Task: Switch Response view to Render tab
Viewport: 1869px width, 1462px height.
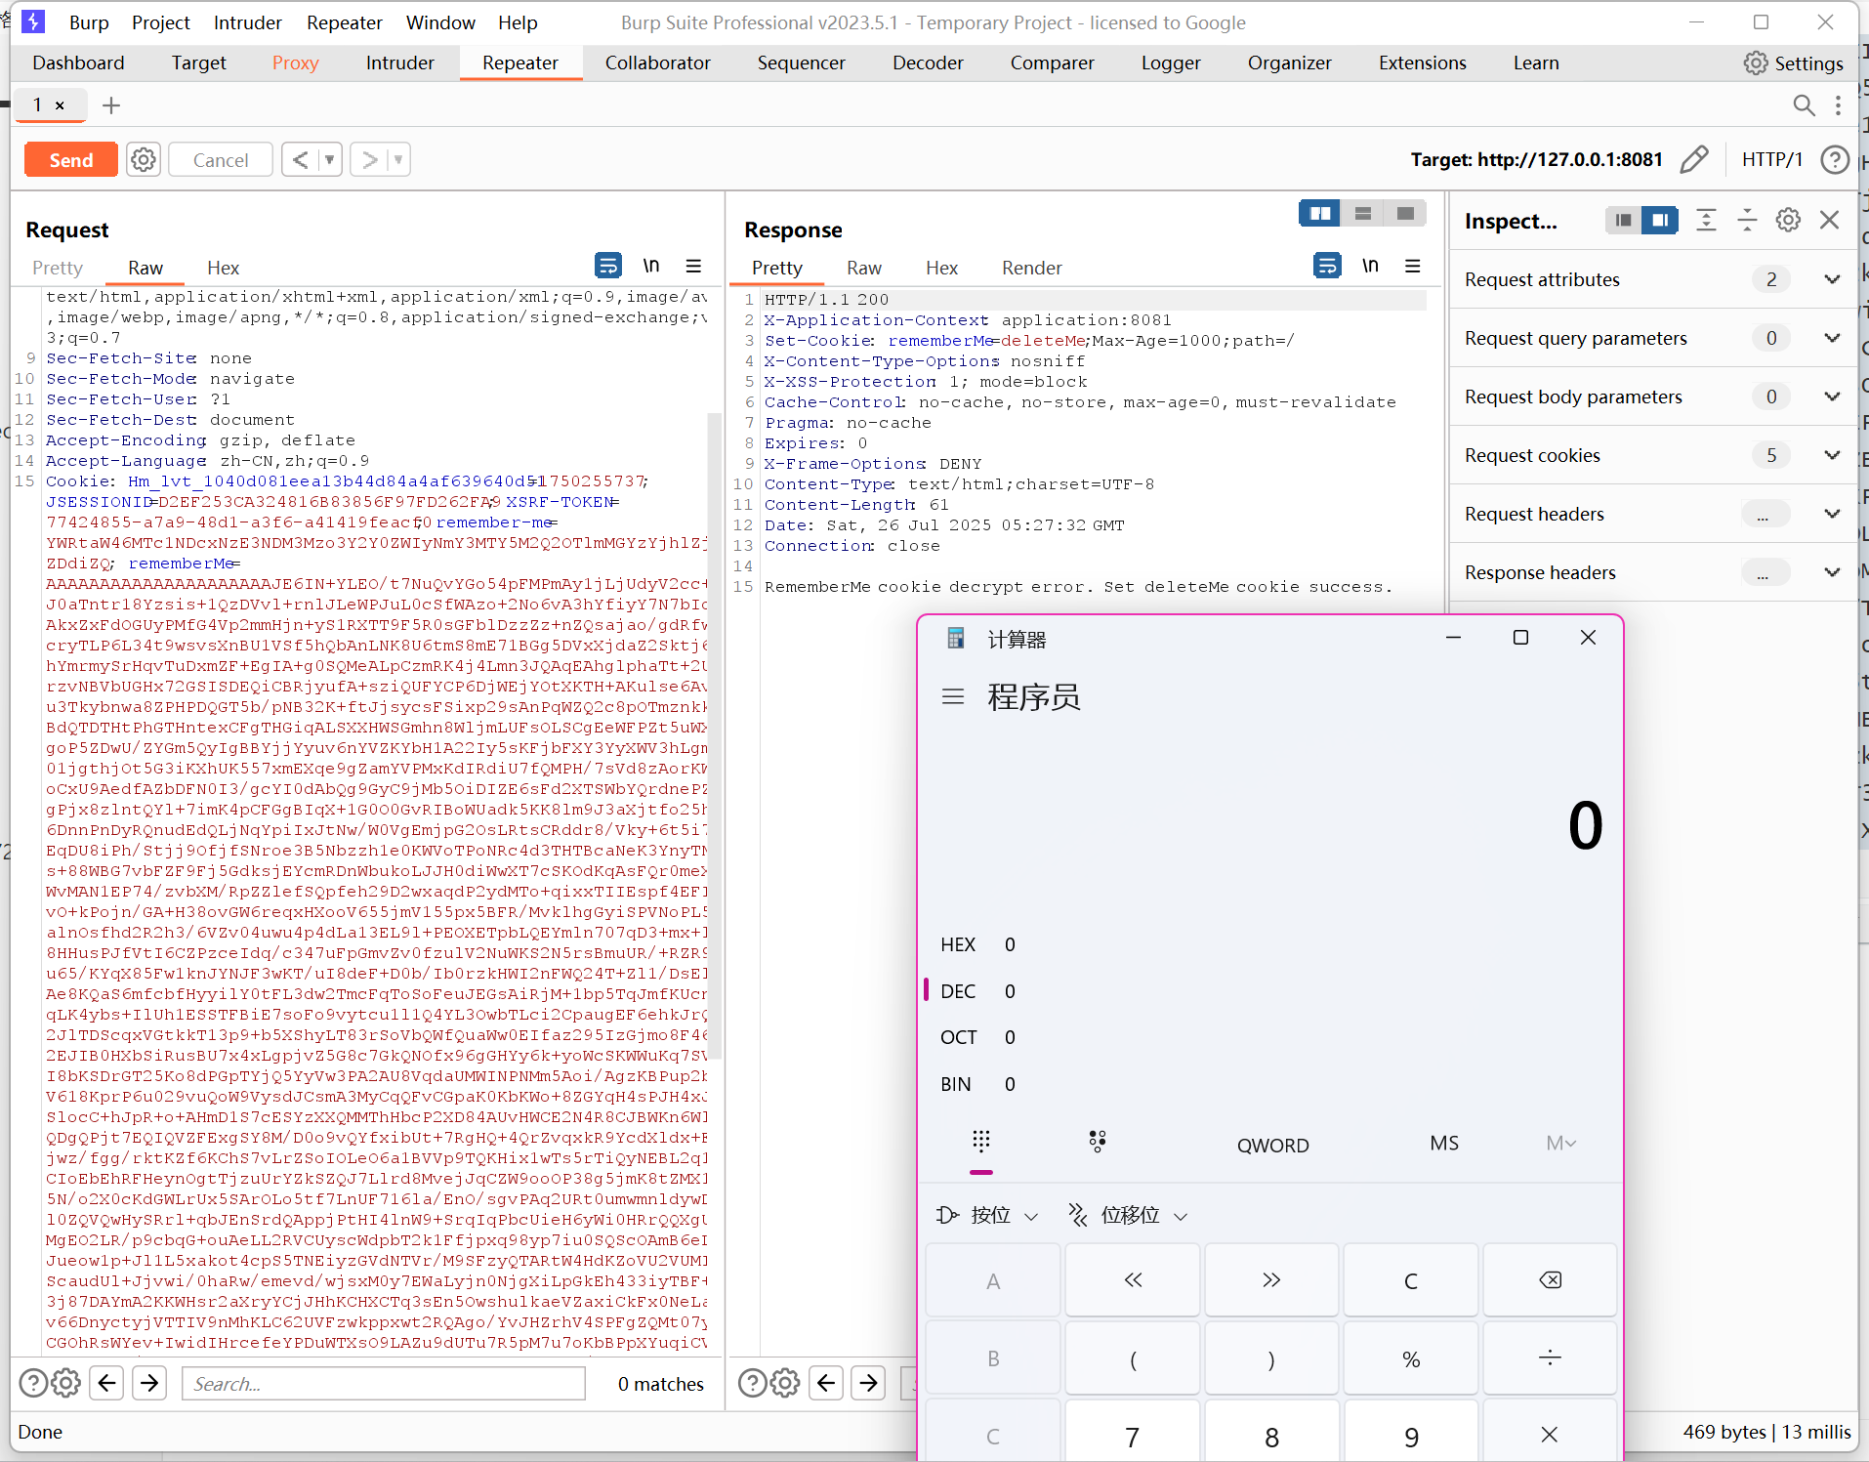Action: [1031, 268]
